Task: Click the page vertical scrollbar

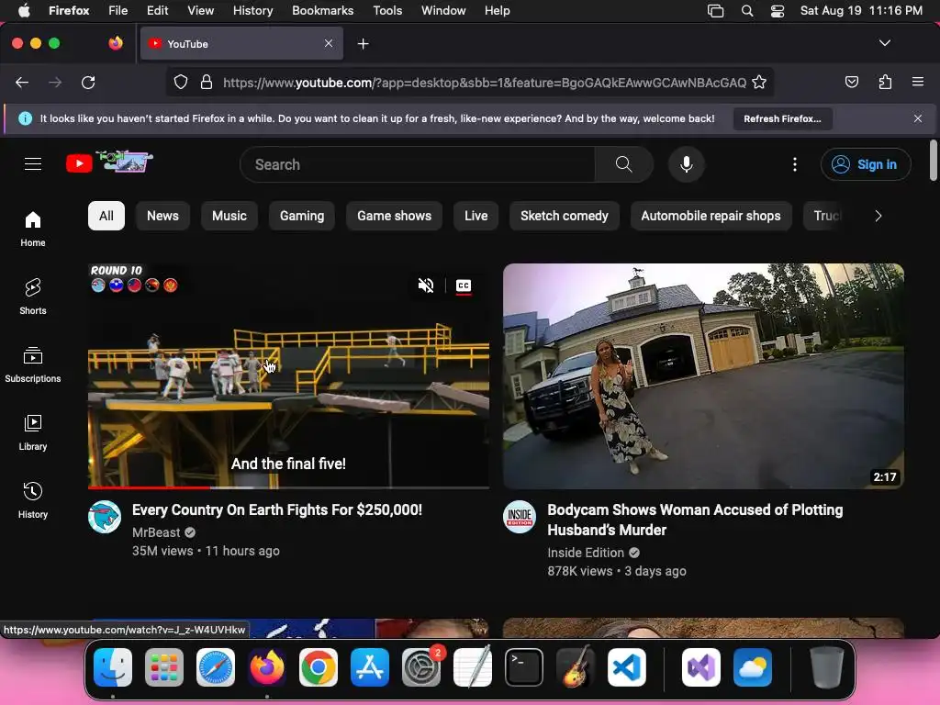Action: tap(933, 160)
